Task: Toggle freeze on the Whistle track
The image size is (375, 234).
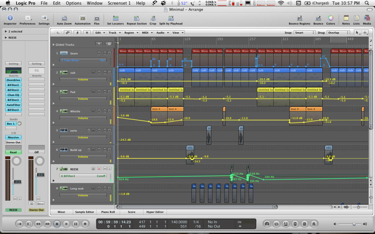Action: click(x=93, y=111)
